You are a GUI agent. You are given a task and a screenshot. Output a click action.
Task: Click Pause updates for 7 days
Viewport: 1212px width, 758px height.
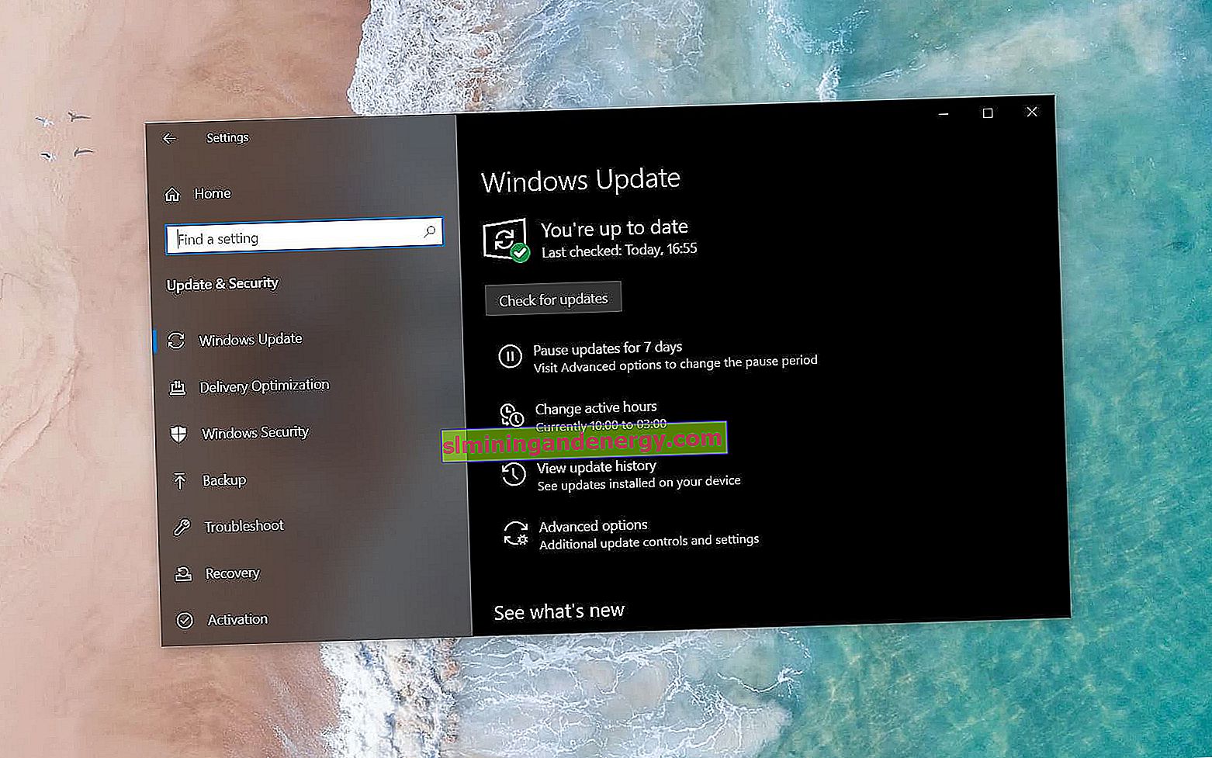click(x=608, y=348)
